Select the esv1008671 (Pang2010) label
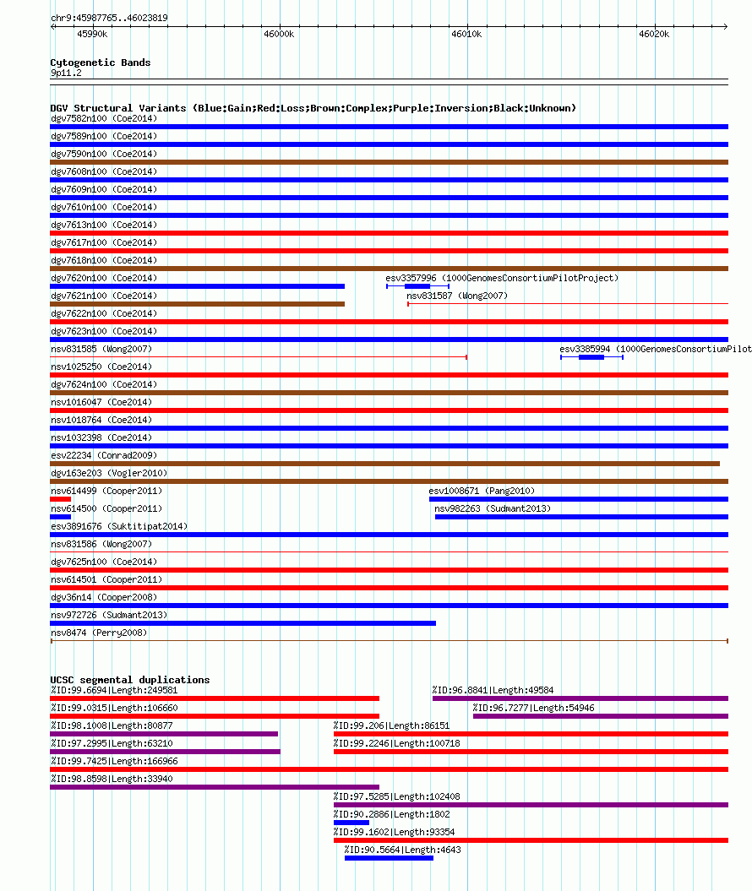Image resolution: width=752 pixels, height=891 pixels. click(482, 491)
